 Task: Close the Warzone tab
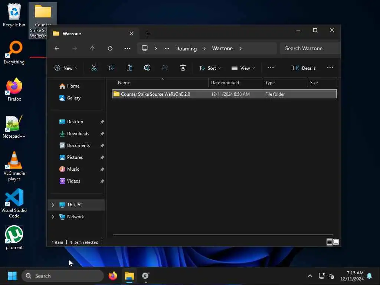click(131, 33)
